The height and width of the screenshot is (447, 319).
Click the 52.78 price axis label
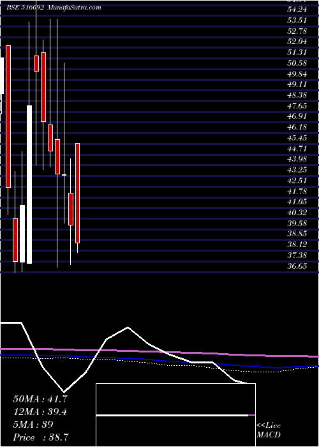tap(297, 31)
